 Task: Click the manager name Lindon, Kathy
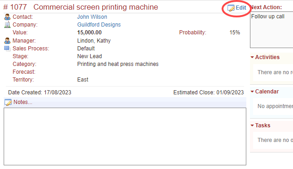[94, 41]
